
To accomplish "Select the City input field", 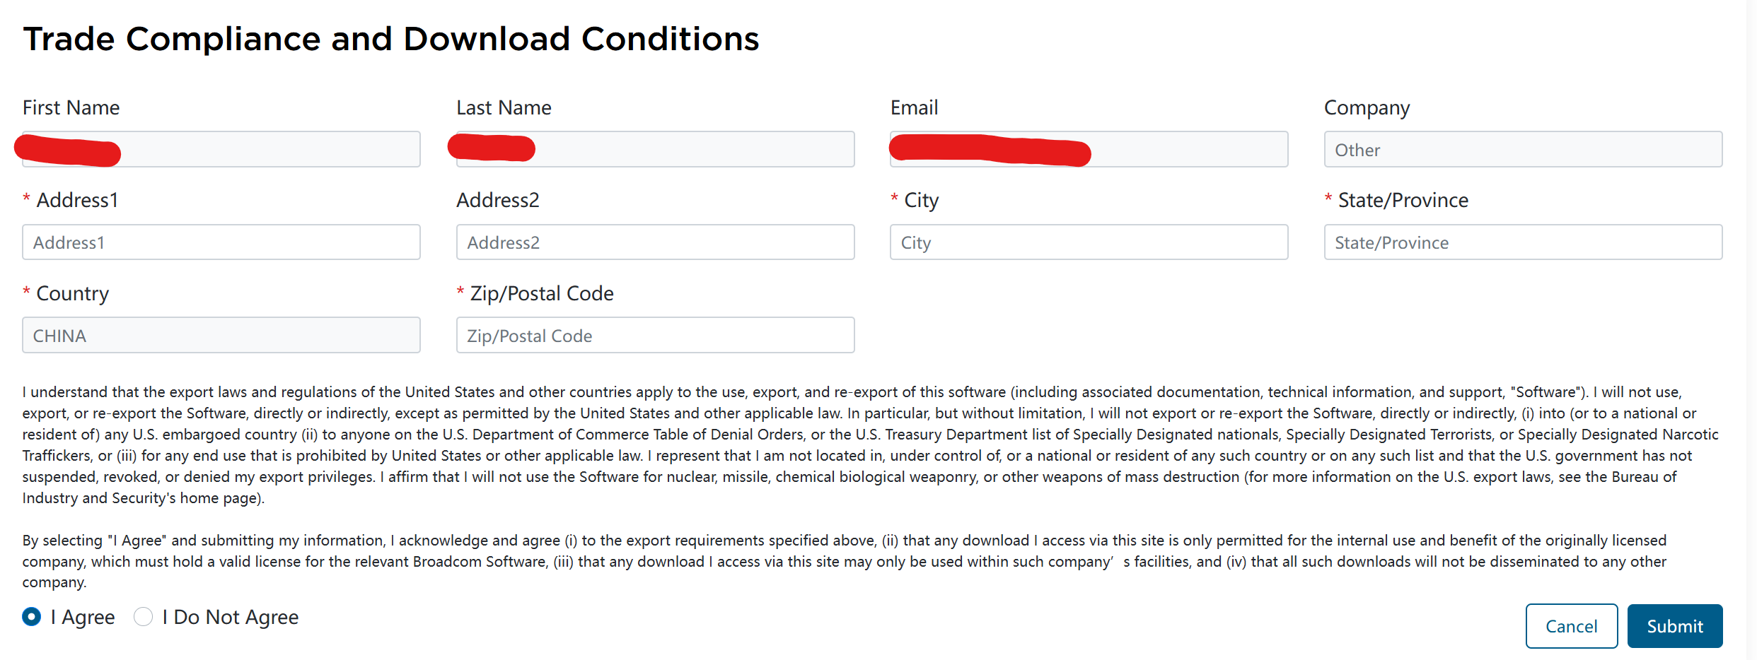I will tap(1089, 242).
